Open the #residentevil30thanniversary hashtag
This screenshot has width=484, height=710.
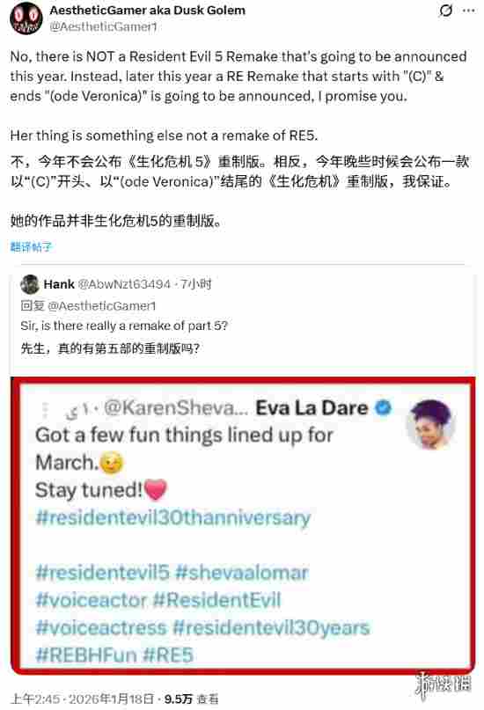coord(173,517)
